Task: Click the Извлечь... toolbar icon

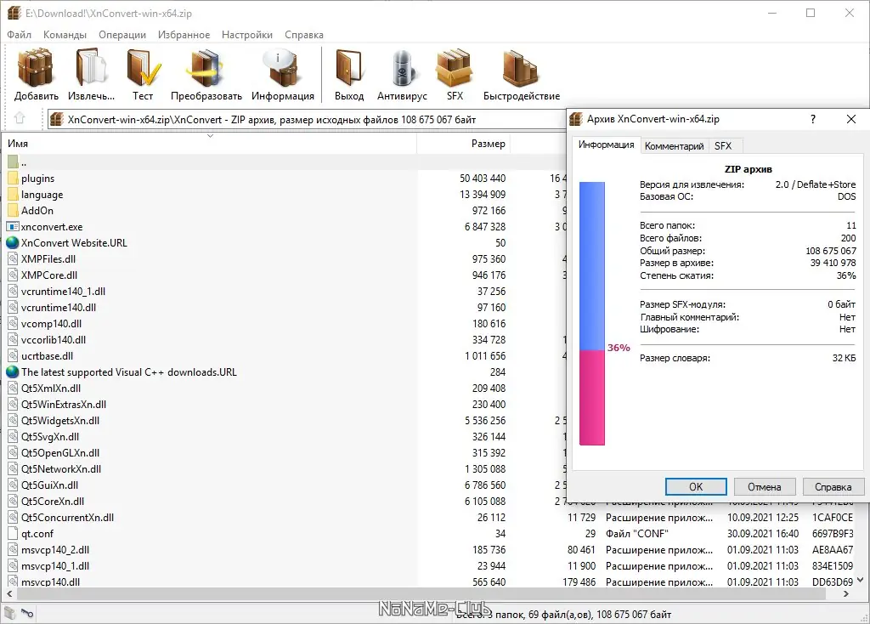Action: (91, 67)
